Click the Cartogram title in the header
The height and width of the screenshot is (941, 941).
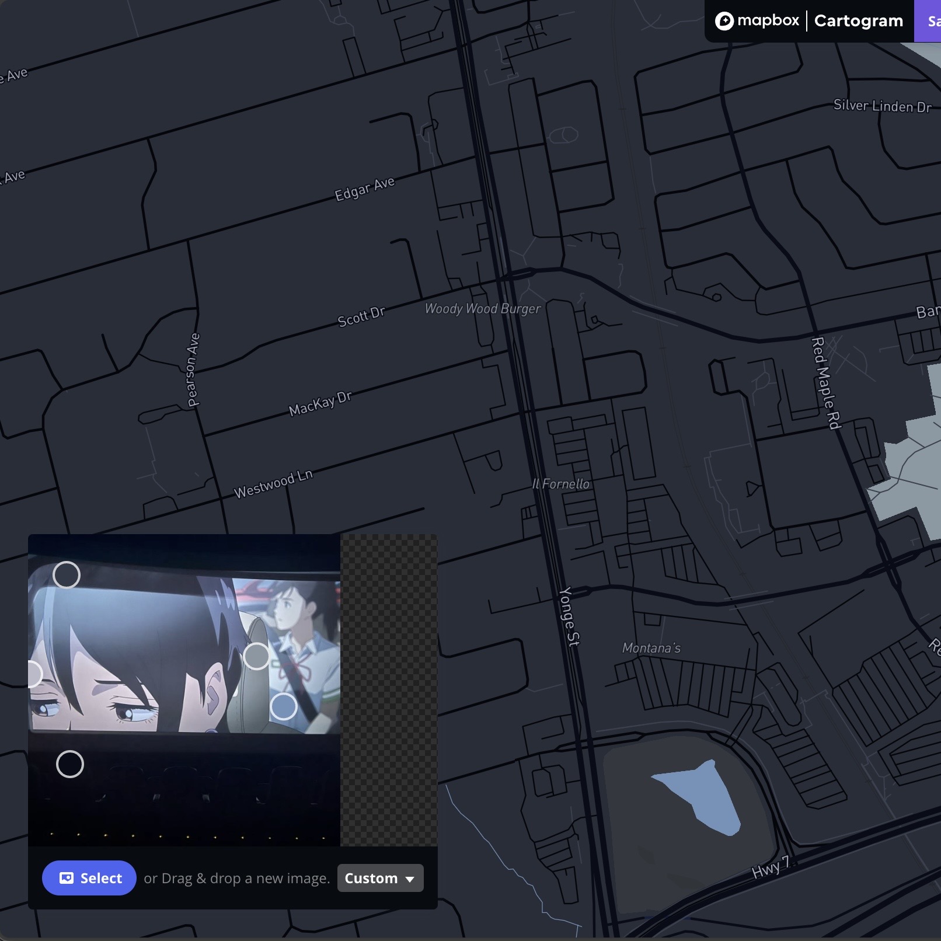click(x=858, y=21)
